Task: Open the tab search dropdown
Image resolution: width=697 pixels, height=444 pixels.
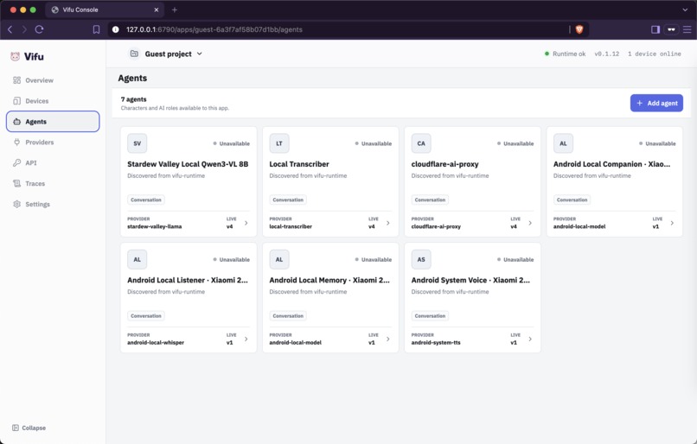Action: [685, 10]
